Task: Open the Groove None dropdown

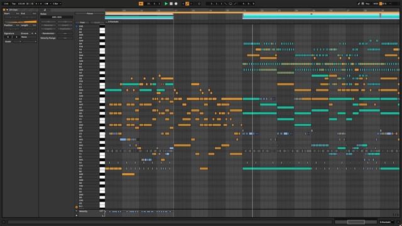Action: click(x=28, y=37)
